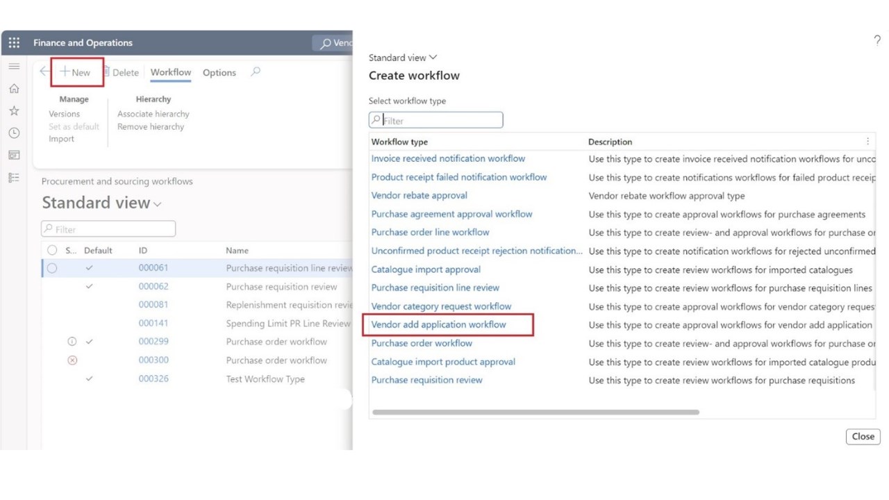Open workflow ID 000299
889x500 pixels.
pos(153,342)
